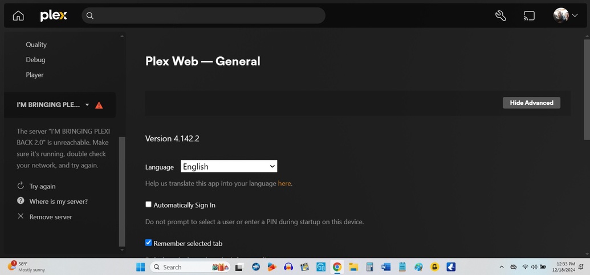Click the red server warning triangle

tap(99, 105)
